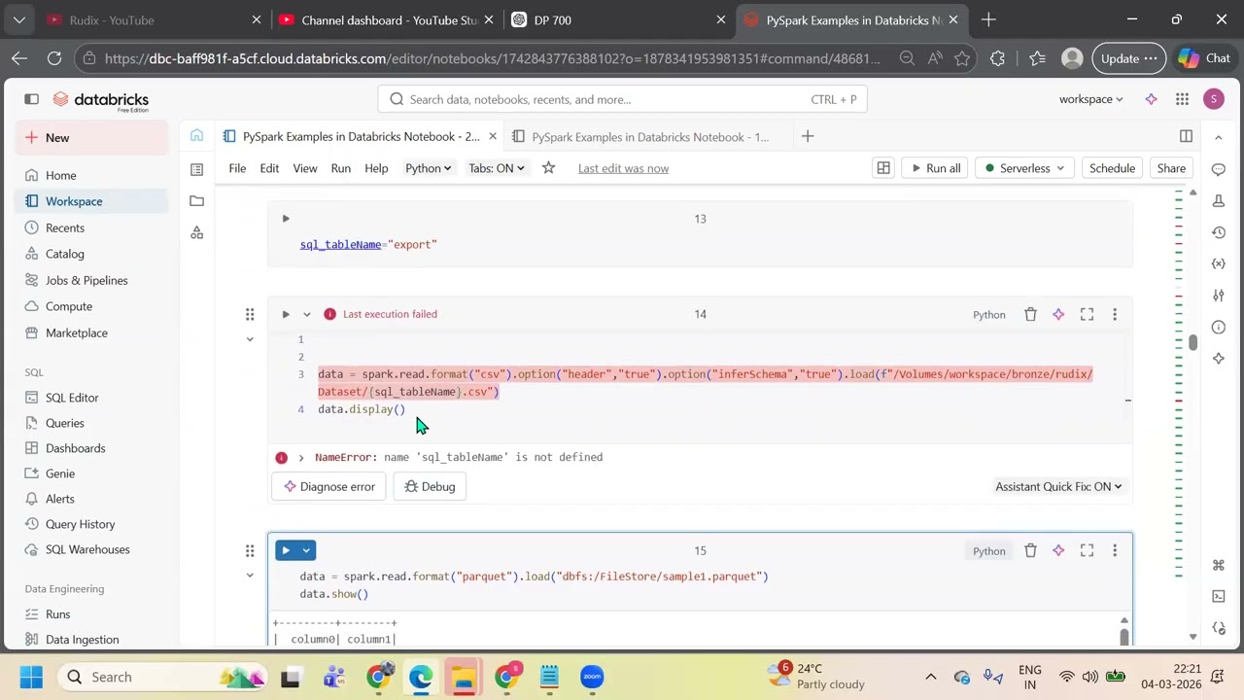Open SQL Editor in the left sidebar
This screenshot has width=1244, height=700.
click(72, 398)
